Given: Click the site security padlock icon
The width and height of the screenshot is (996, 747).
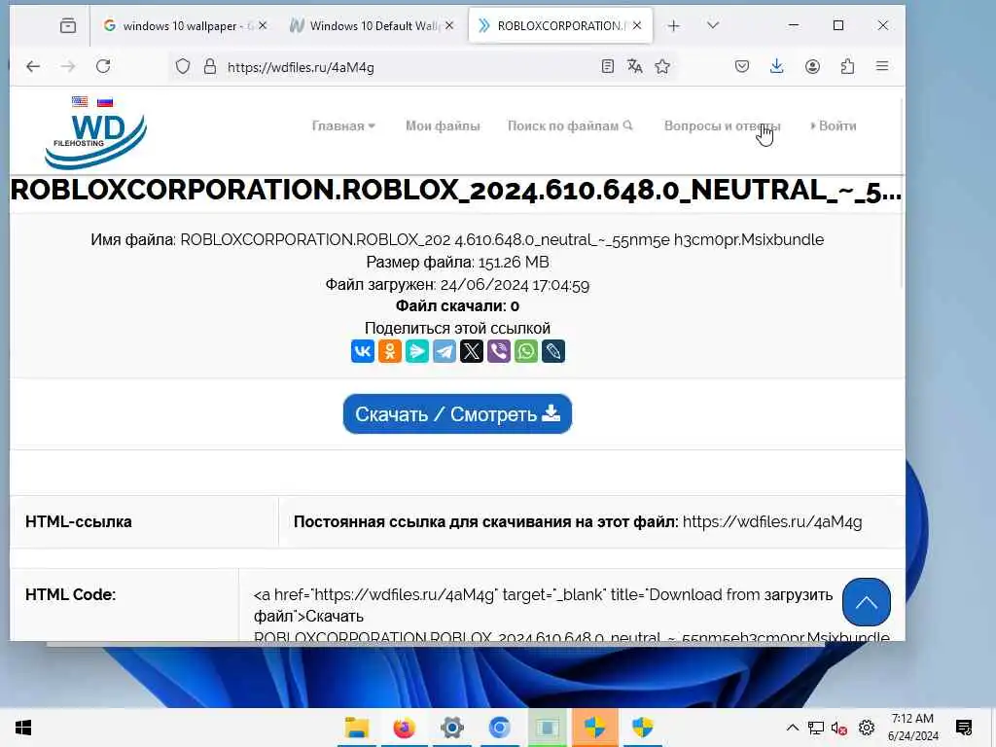Looking at the screenshot, I should click(x=210, y=67).
